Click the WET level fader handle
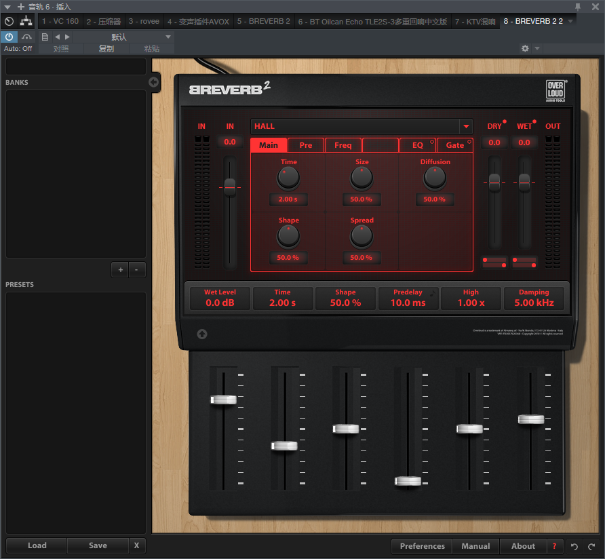The image size is (605, 559). click(x=524, y=182)
